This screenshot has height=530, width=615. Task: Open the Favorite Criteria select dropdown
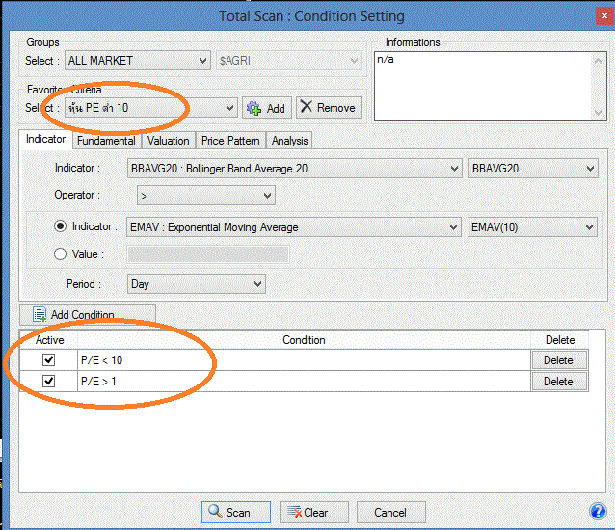(x=151, y=108)
